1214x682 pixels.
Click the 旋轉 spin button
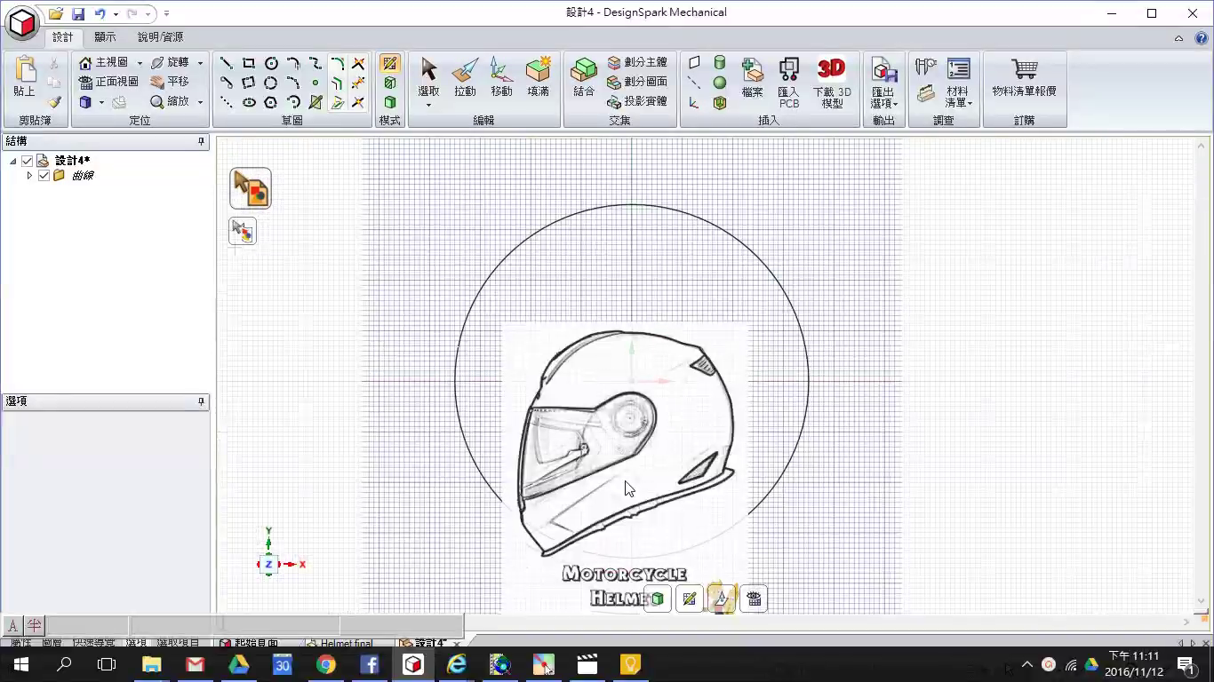[171, 63]
